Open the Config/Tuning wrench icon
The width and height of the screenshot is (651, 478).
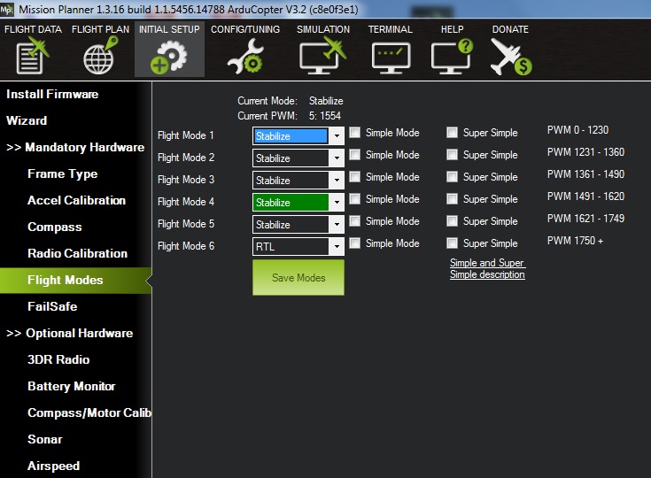[x=245, y=57]
